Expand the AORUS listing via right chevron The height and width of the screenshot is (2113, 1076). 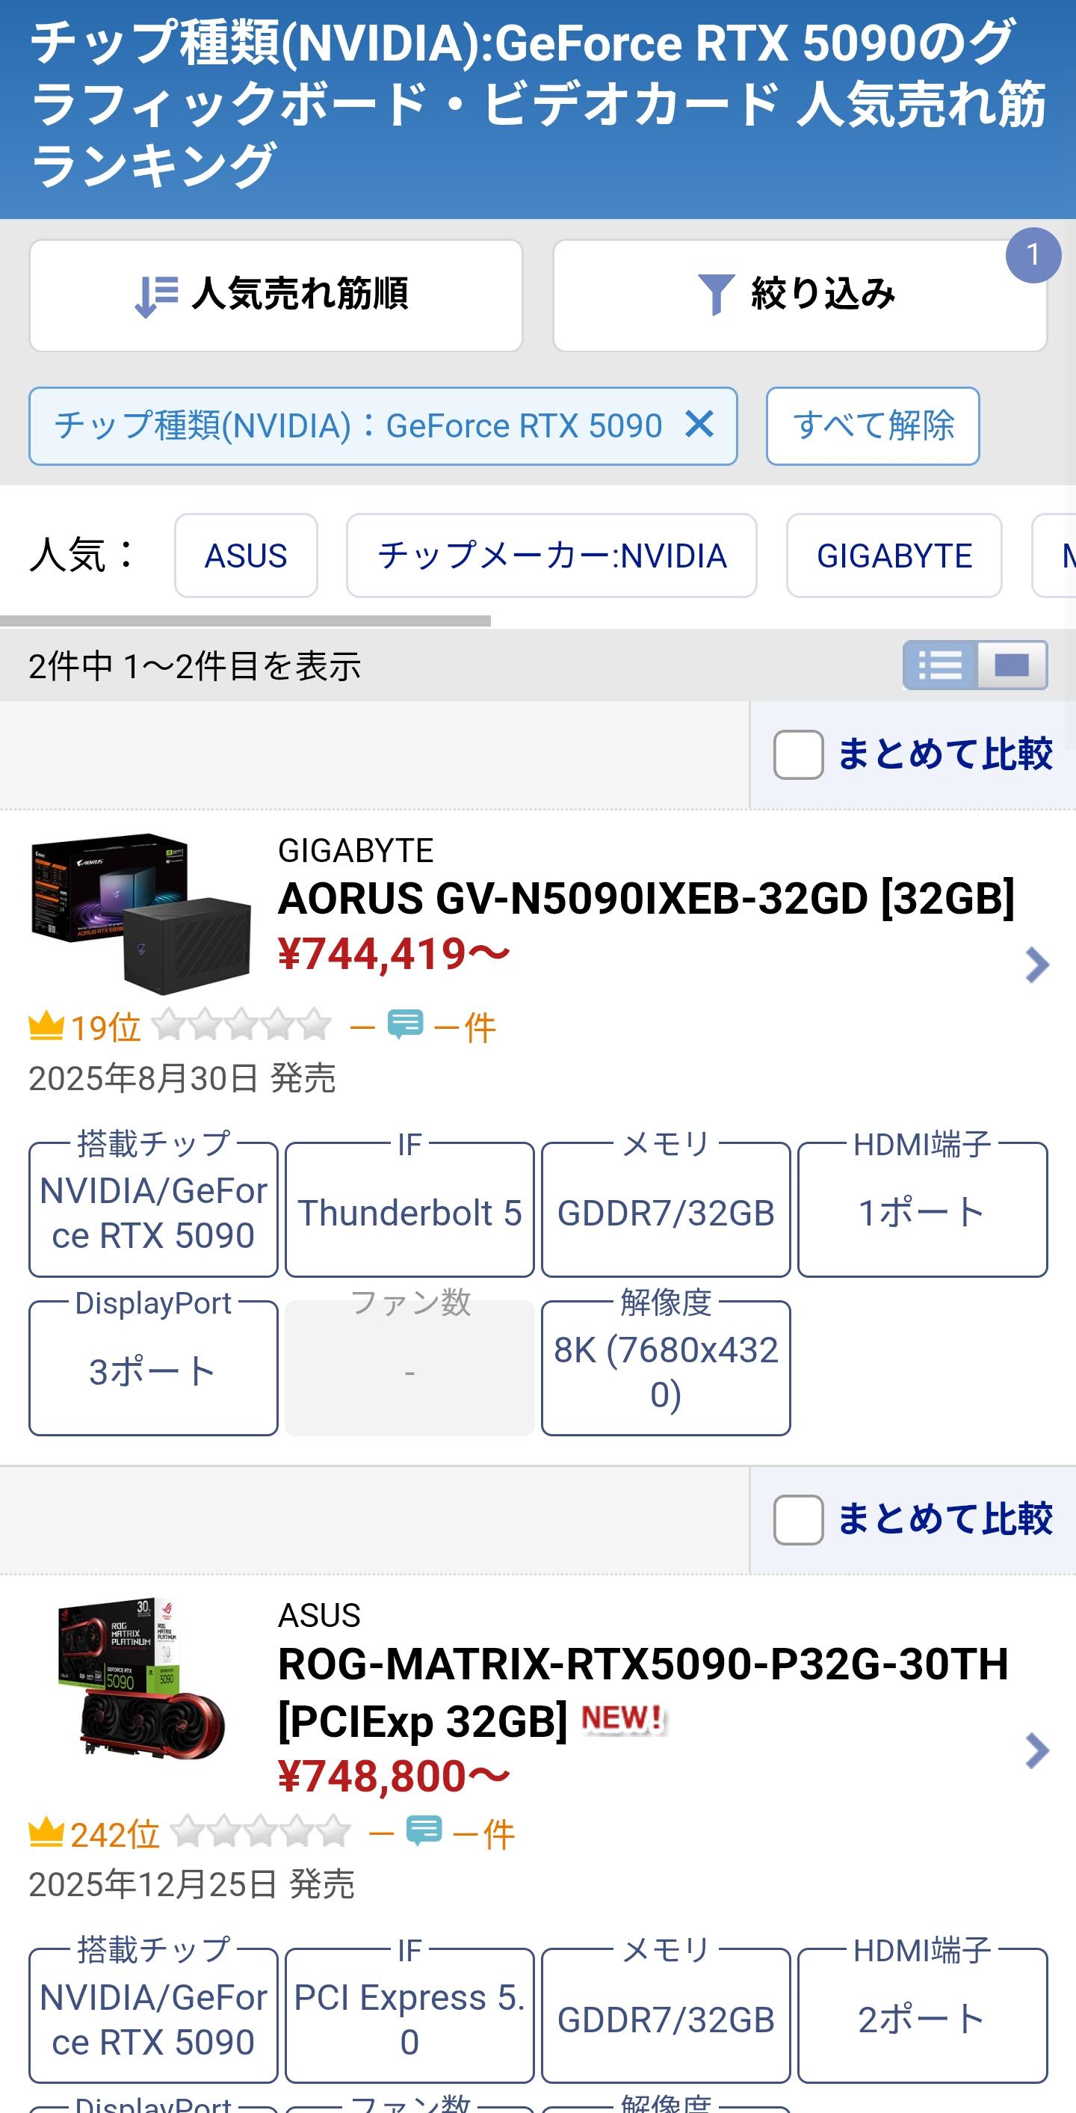point(1037,965)
